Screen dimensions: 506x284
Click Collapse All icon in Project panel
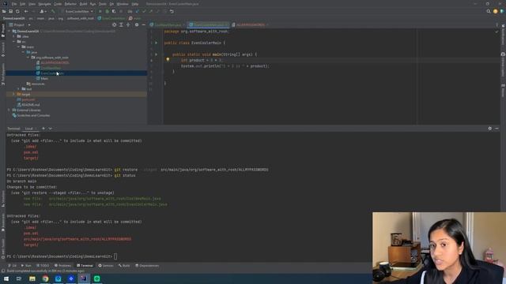pyautogui.click(x=128, y=24)
